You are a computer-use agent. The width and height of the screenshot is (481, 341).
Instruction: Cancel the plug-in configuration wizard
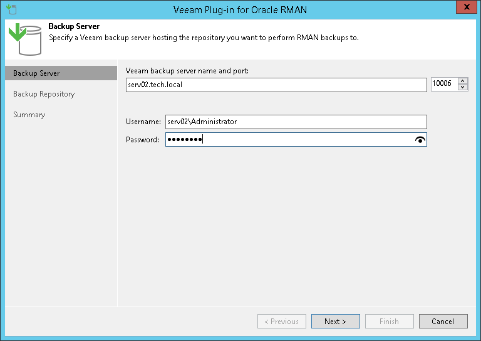click(443, 322)
